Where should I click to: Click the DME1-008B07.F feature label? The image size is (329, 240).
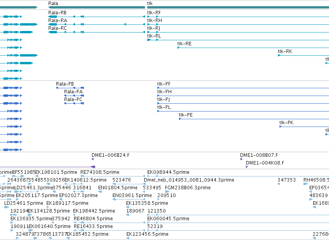pyautogui.click(x=259, y=155)
